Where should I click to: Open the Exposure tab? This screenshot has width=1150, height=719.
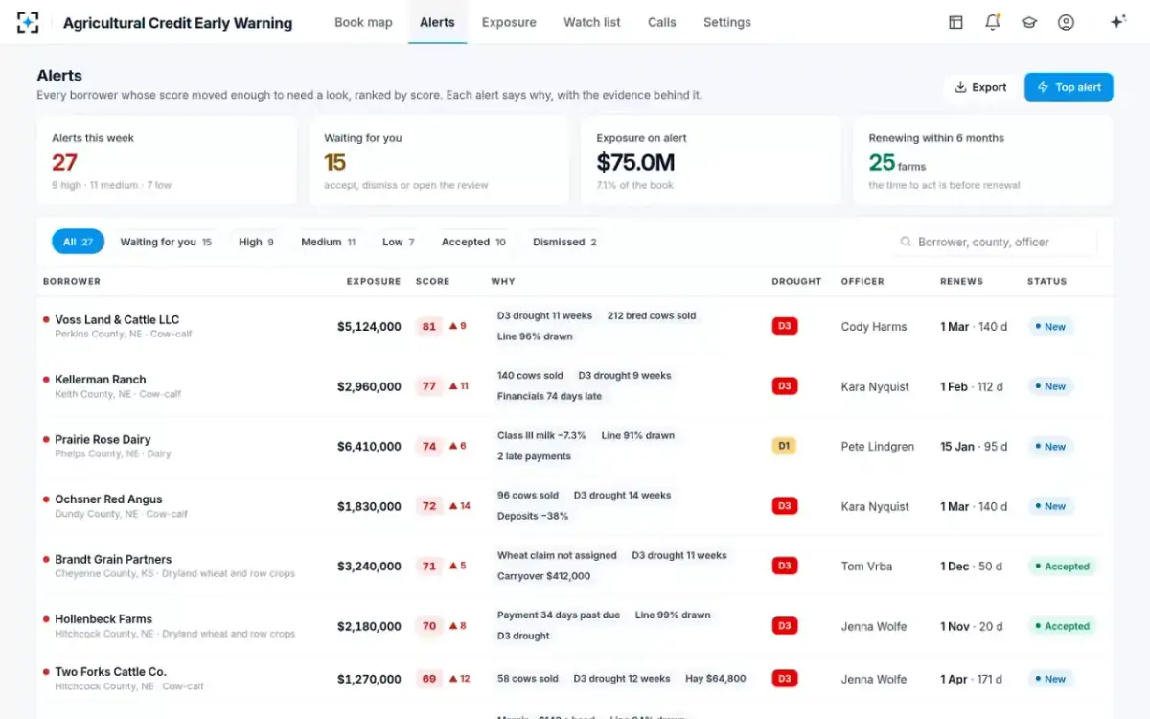pyautogui.click(x=509, y=22)
